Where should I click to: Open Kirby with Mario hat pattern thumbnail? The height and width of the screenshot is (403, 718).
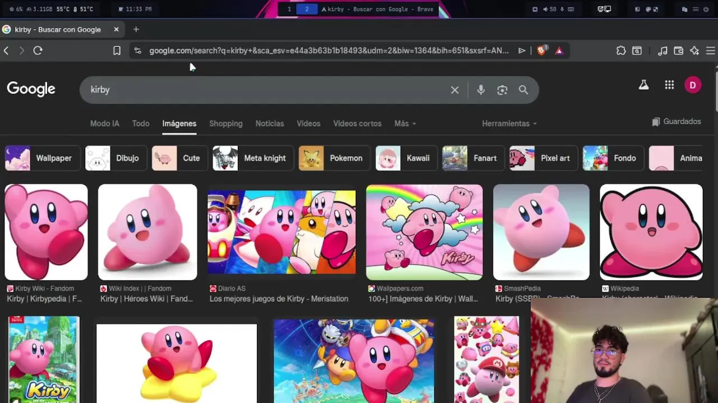pyautogui.click(x=486, y=359)
